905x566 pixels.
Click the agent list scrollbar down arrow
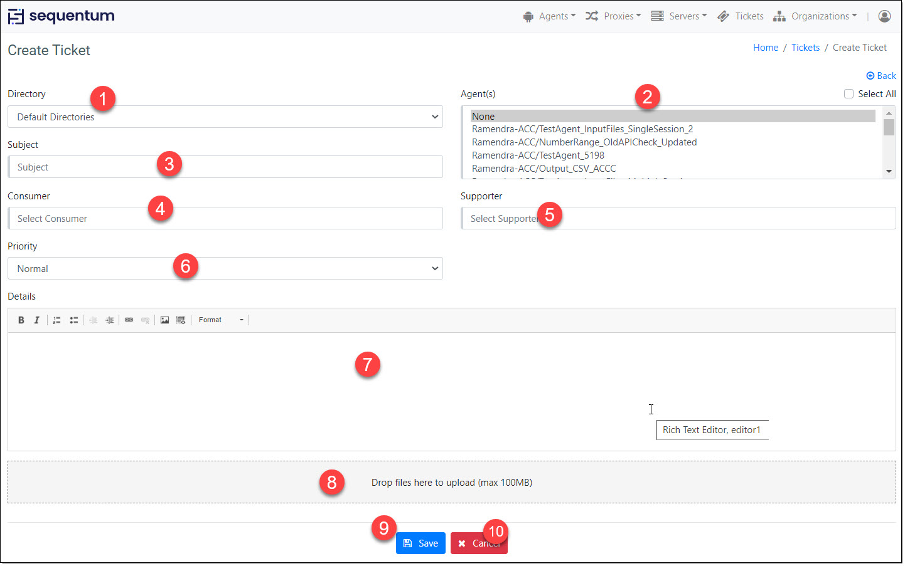[889, 171]
